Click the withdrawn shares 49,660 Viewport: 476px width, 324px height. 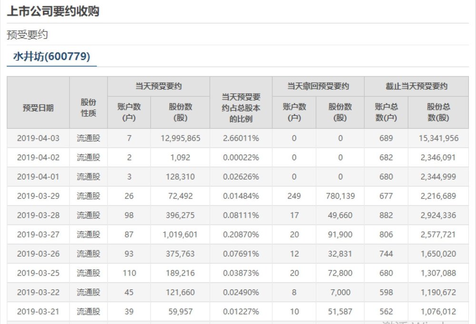pyautogui.click(x=340, y=215)
